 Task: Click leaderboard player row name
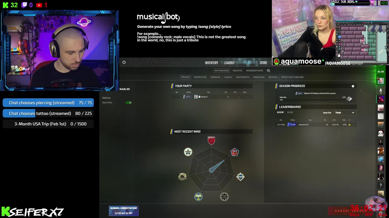[303, 125]
